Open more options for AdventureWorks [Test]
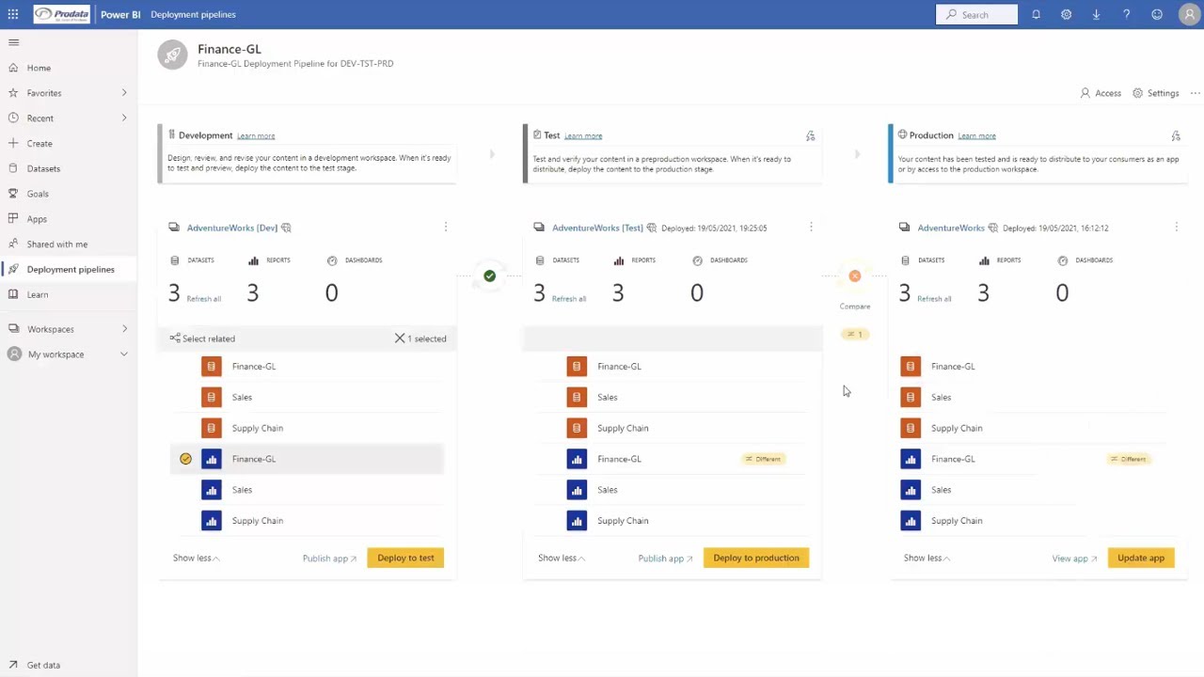 tap(811, 228)
